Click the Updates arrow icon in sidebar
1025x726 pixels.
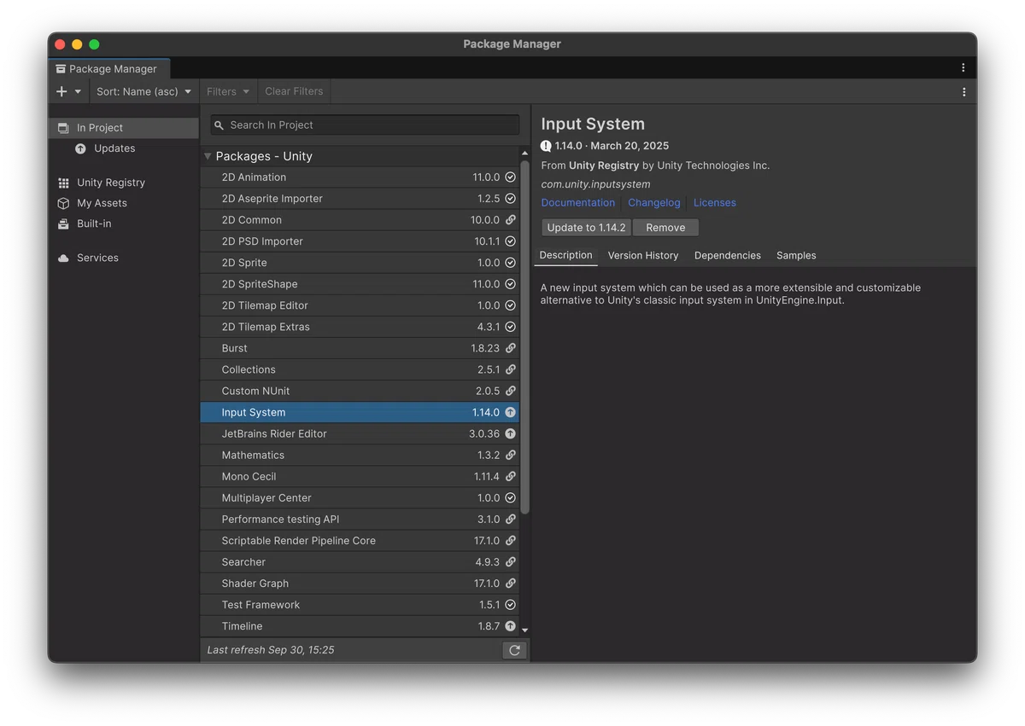[x=80, y=148]
